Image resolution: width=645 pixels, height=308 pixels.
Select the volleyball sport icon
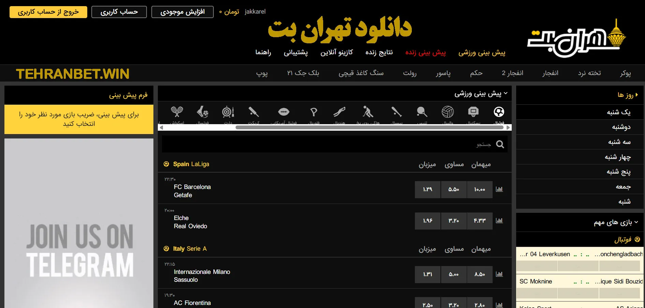click(x=448, y=112)
